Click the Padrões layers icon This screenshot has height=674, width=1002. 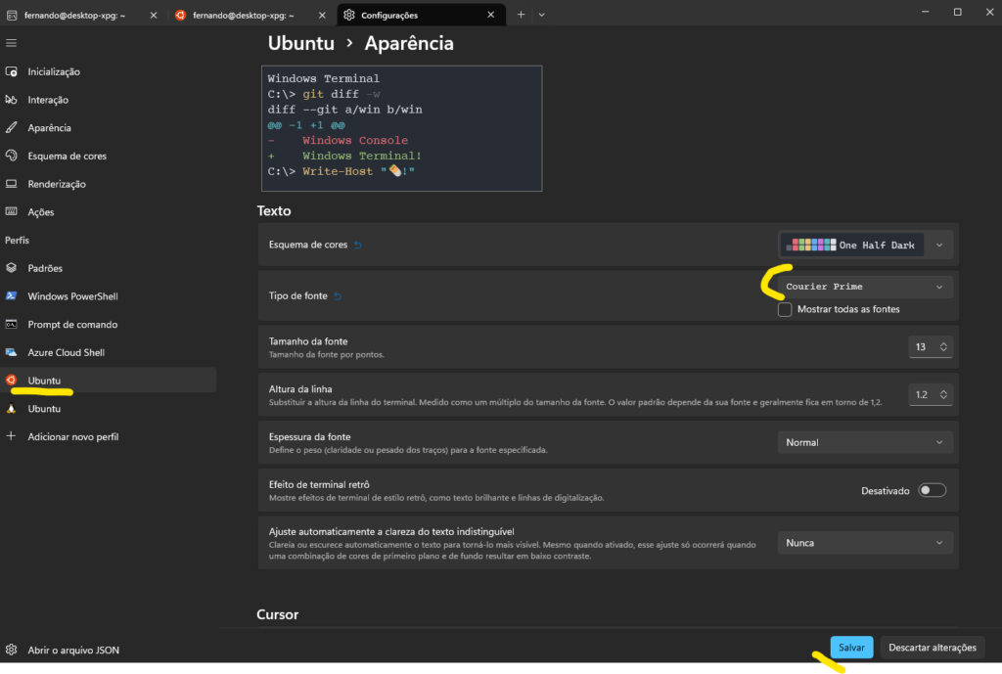[x=12, y=268]
